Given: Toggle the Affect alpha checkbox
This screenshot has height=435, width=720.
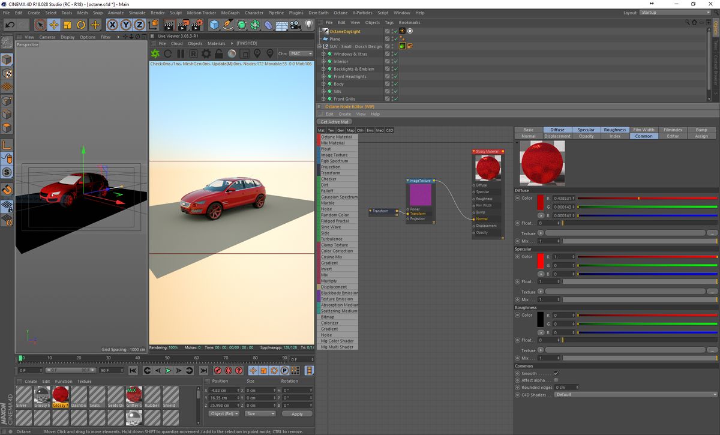Looking at the screenshot, I should pyautogui.click(x=556, y=380).
